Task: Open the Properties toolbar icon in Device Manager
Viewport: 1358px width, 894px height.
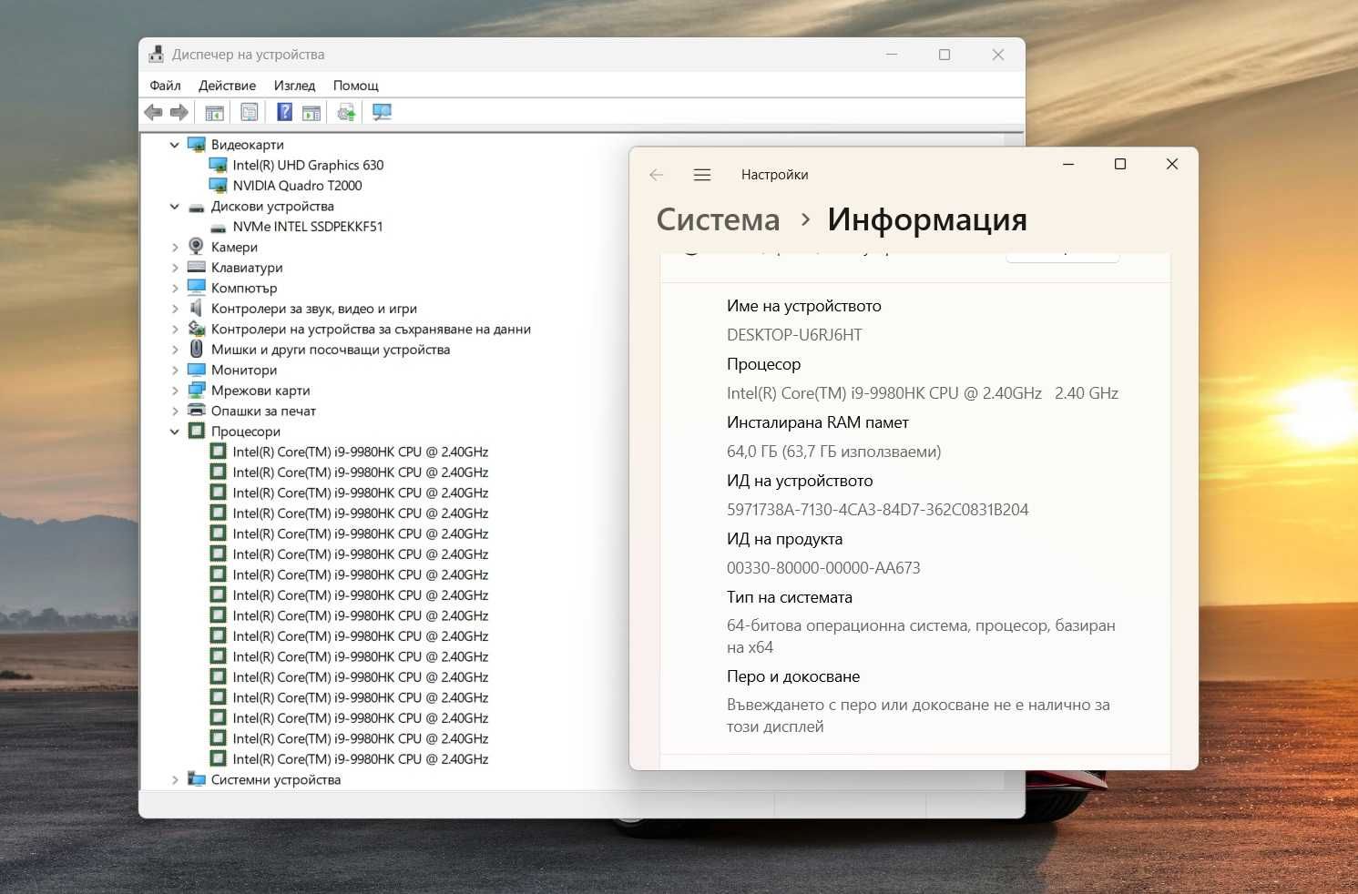Action: point(249,112)
